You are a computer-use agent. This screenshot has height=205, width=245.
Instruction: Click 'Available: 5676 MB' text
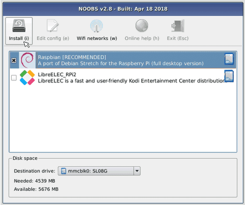tap(36, 189)
